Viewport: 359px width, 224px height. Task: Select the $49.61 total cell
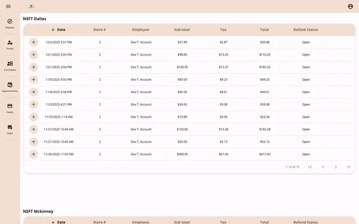[264, 92]
